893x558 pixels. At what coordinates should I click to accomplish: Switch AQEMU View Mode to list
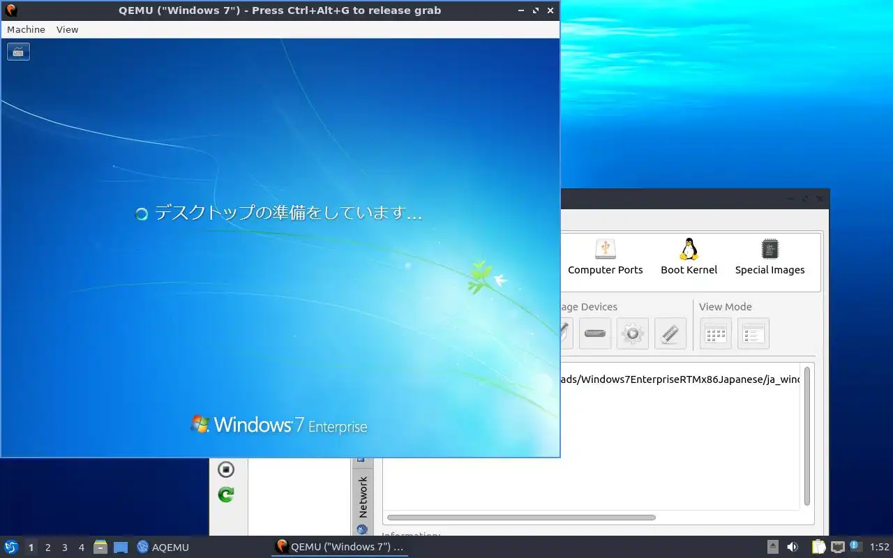(x=753, y=333)
